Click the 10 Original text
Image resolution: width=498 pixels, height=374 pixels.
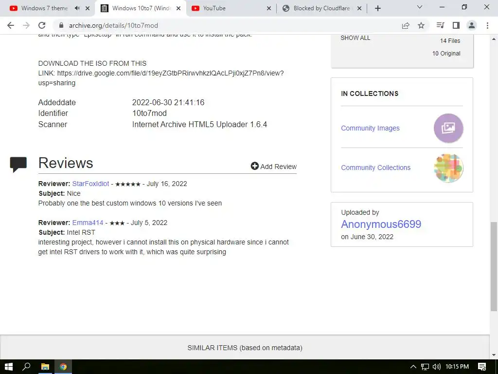click(x=446, y=54)
